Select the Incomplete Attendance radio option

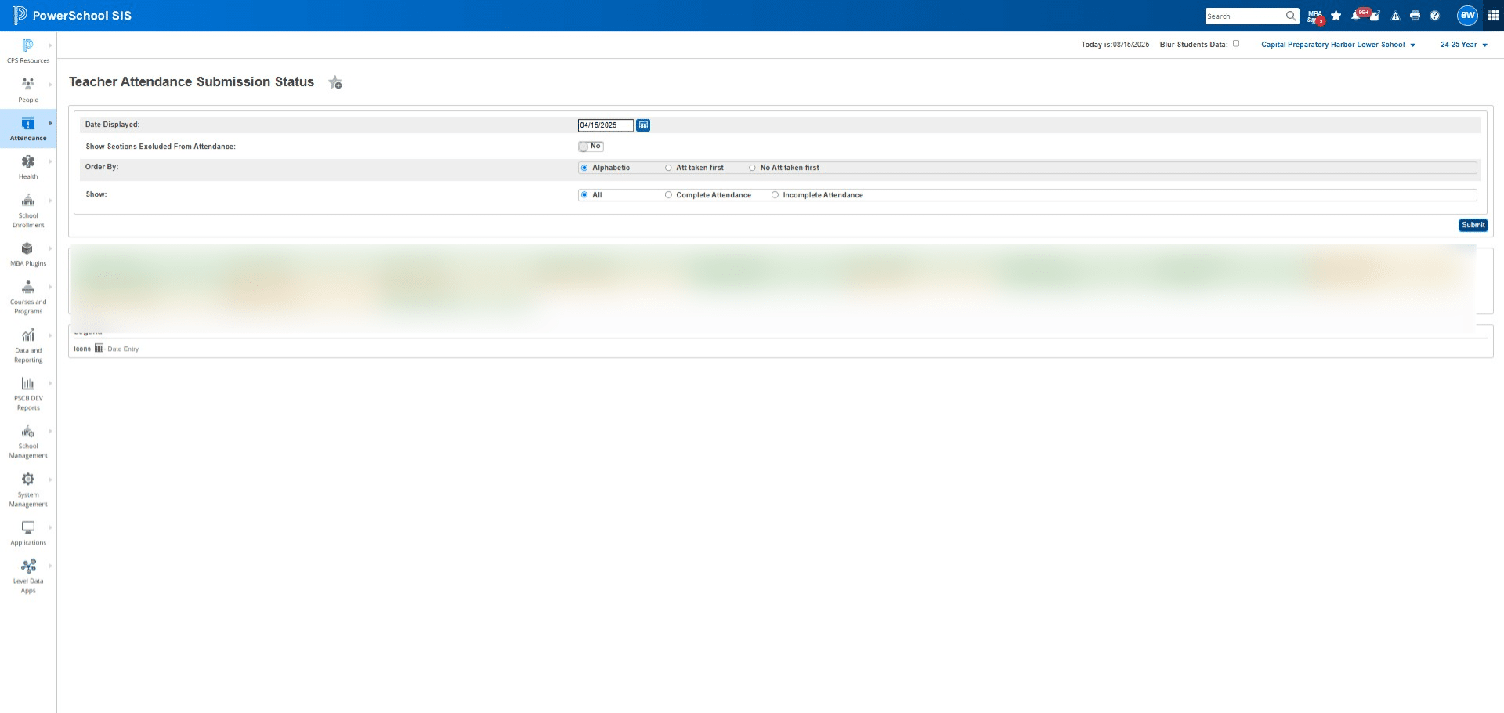click(x=775, y=195)
